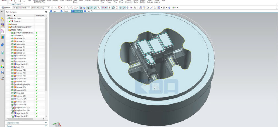Click the navigator settings gear icon
The height and width of the screenshot is (127, 278).
2,12
